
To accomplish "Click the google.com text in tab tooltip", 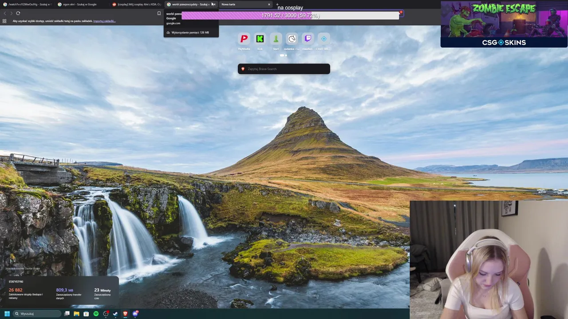I will (x=174, y=23).
